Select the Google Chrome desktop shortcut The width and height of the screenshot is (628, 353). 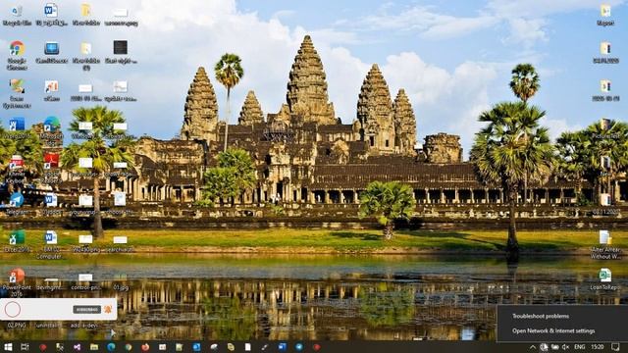click(17, 55)
